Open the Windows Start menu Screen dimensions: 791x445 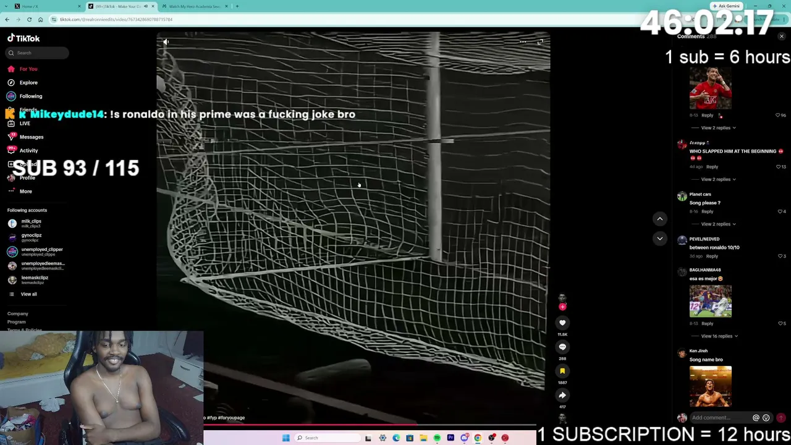tap(286, 438)
